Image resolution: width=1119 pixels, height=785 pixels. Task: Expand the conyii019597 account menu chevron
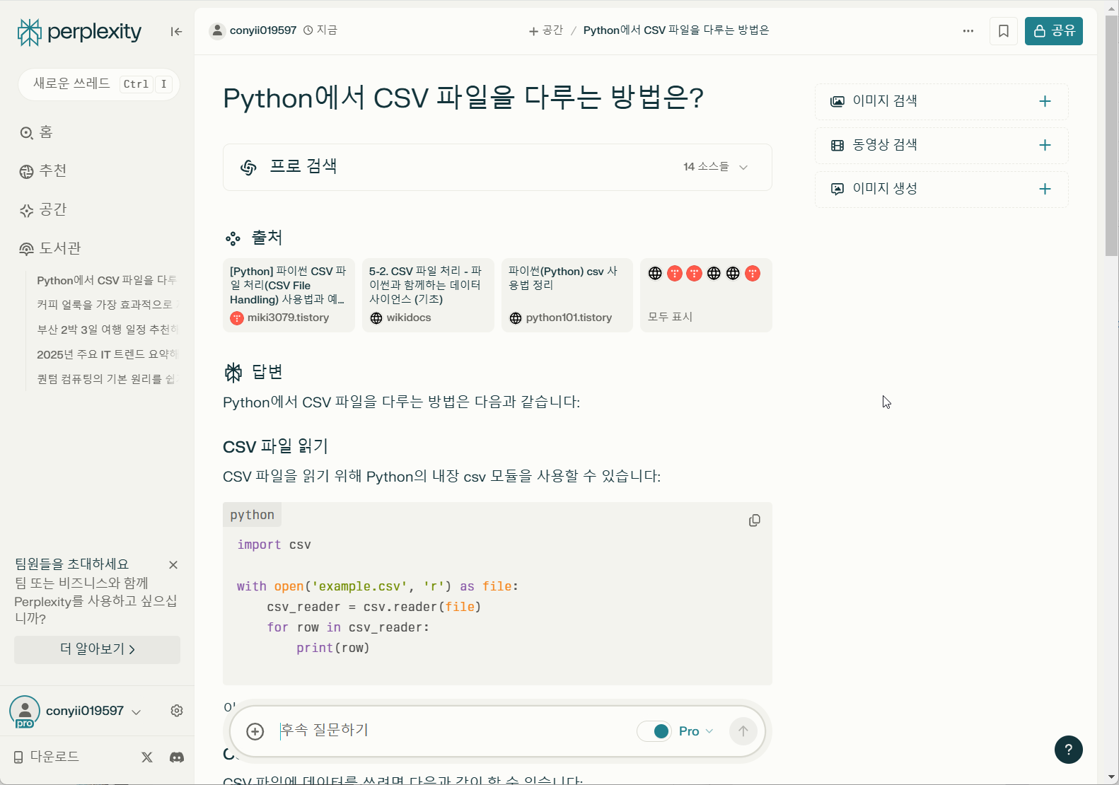137,712
